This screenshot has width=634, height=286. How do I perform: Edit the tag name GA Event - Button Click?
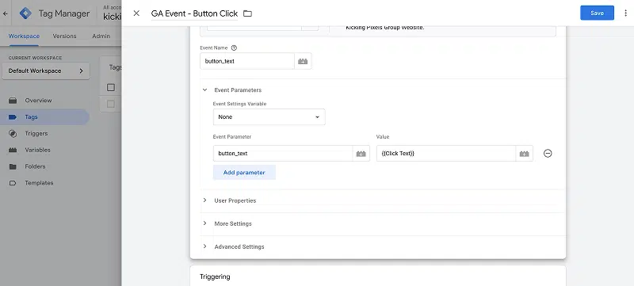tap(194, 13)
